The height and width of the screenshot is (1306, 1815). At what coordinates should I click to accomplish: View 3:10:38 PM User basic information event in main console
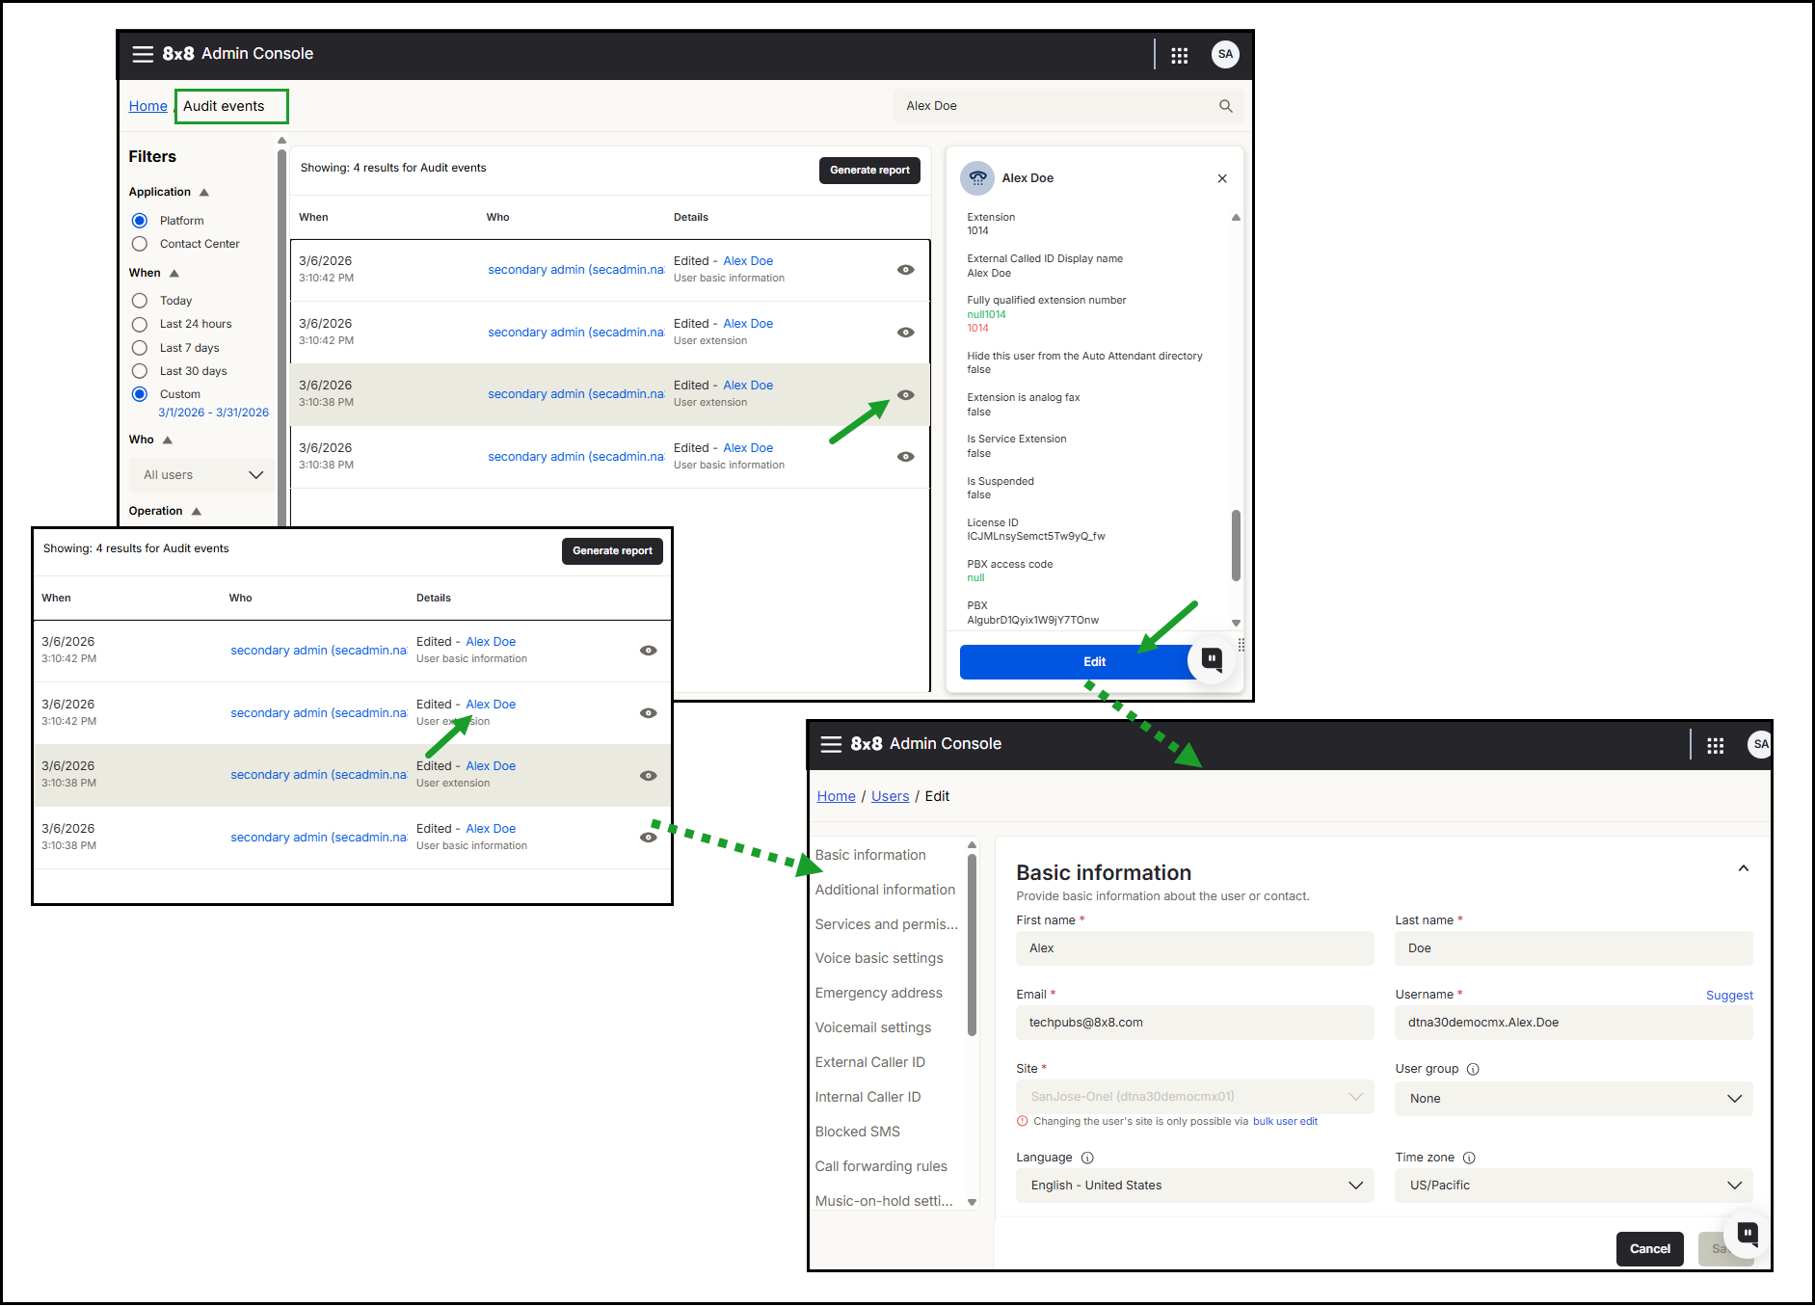(905, 457)
